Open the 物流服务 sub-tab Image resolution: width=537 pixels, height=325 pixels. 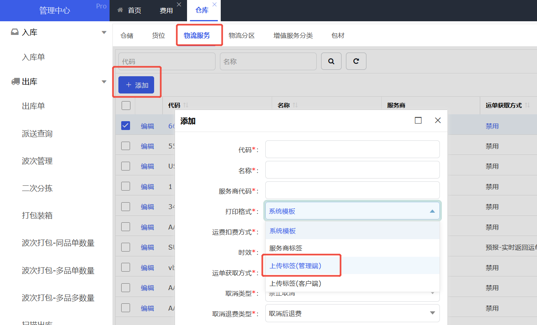(x=197, y=35)
